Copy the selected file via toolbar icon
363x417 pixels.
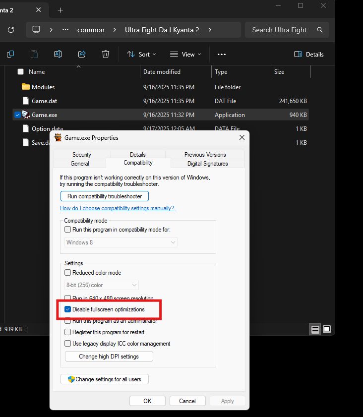(10, 54)
